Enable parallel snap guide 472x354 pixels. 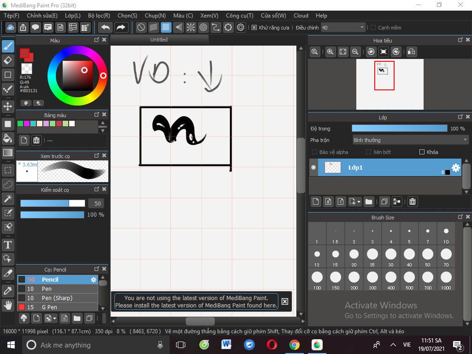click(153, 27)
